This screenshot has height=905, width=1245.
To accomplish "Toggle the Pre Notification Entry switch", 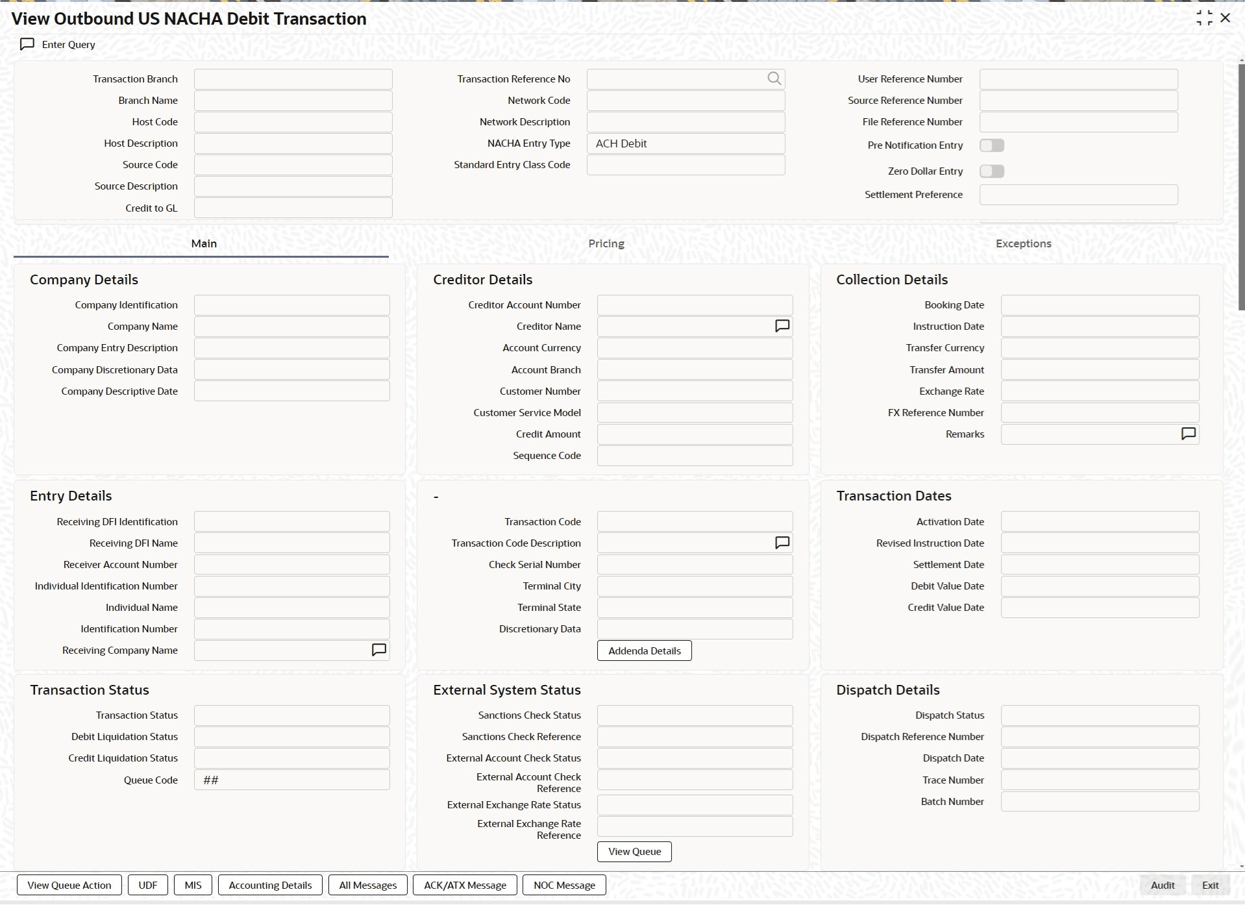I will pos(992,145).
